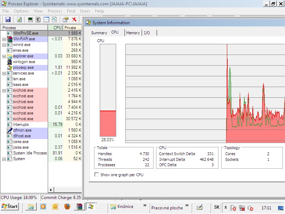Enable the 'Show one graph per CPU' checkbox
Image resolution: width=285 pixels, height=214 pixels.
[97, 175]
